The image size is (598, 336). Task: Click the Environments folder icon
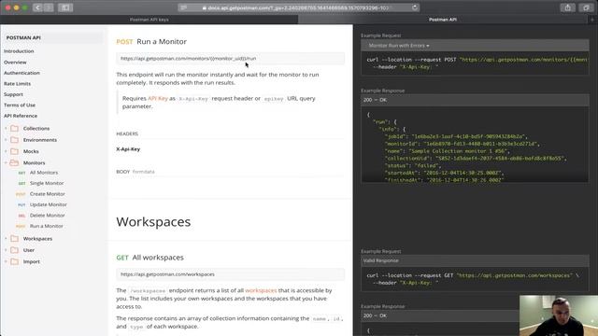15,140
